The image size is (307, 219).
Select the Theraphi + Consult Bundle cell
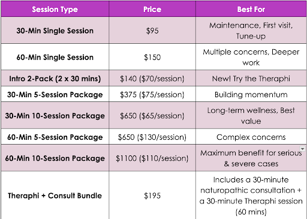point(55,195)
